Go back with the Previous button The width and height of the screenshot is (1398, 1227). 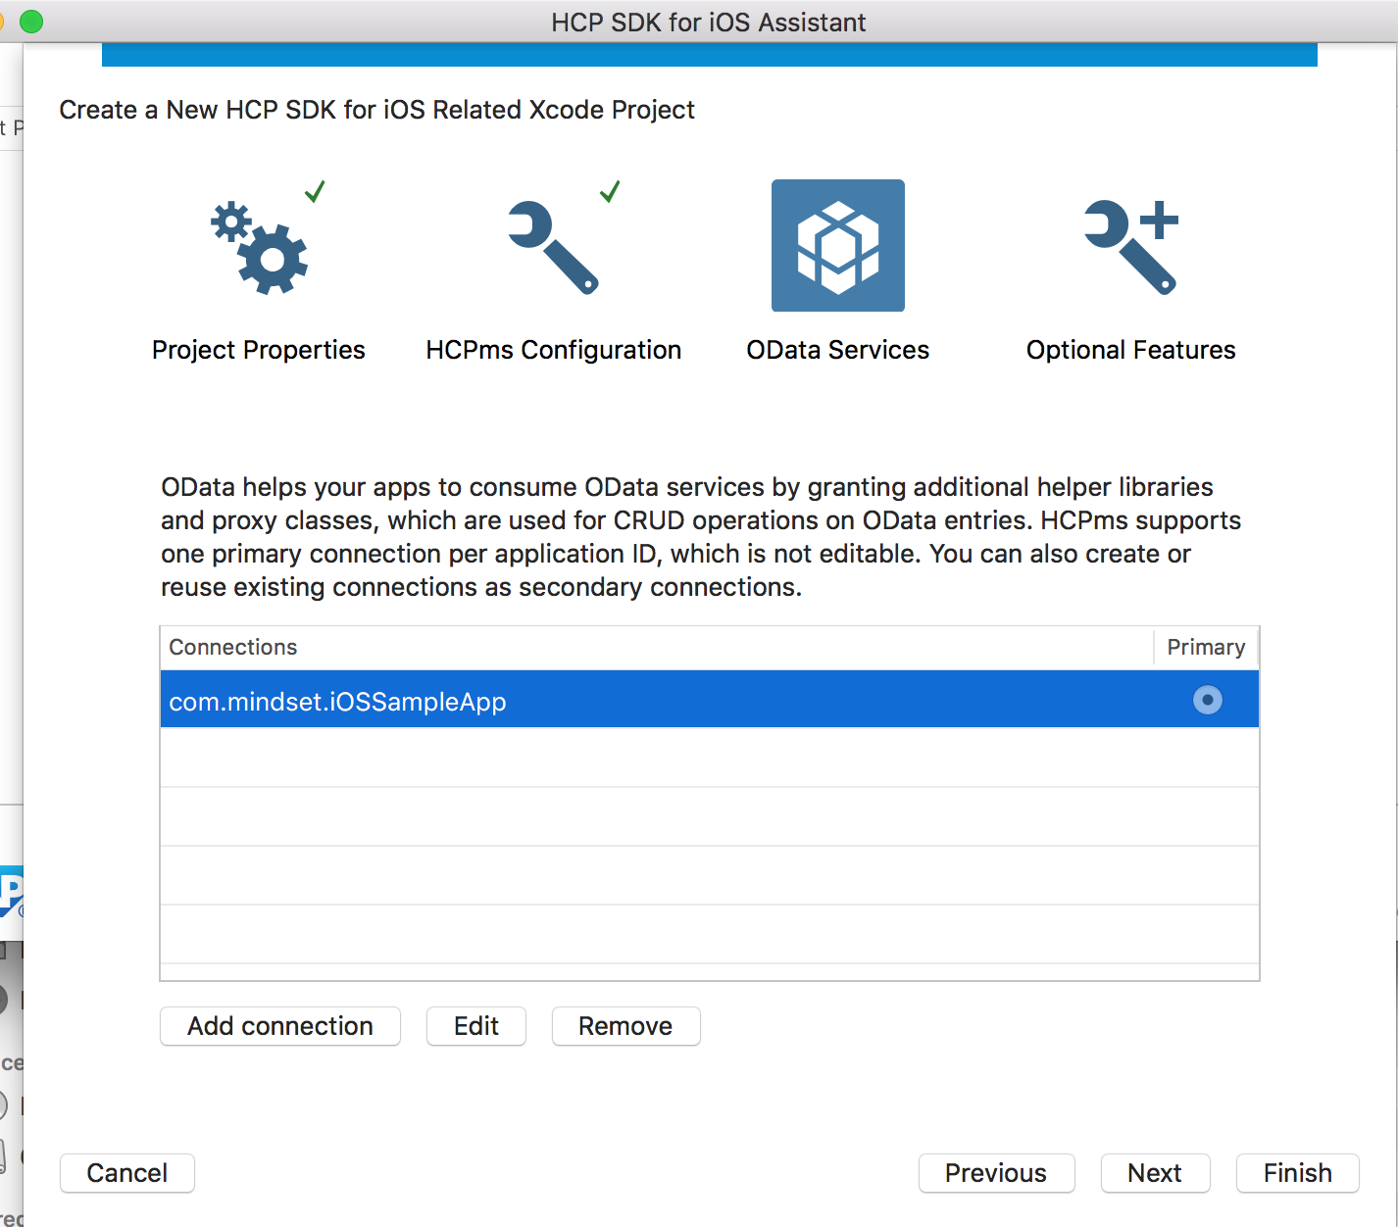pyautogui.click(x=996, y=1173)
